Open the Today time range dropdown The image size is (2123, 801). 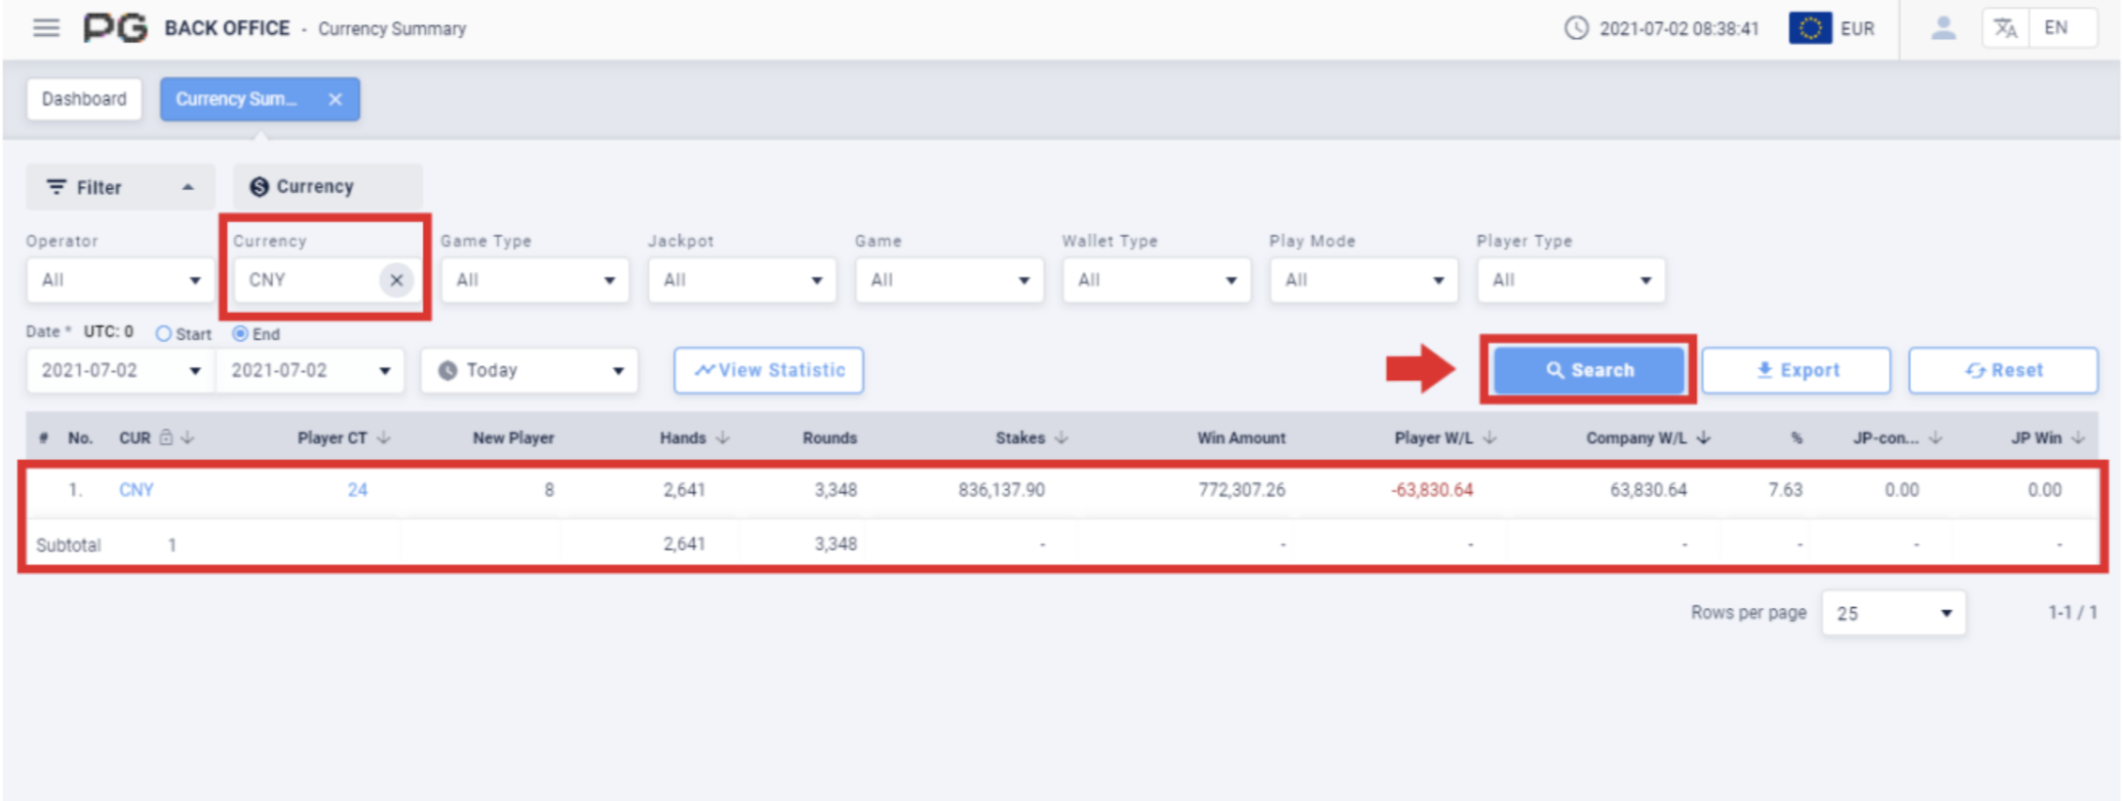coord(529,371)
